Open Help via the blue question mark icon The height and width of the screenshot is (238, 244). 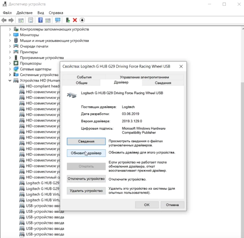[x=40, y=20]
